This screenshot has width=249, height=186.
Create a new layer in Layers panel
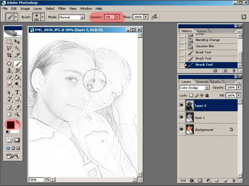point(225,180)
